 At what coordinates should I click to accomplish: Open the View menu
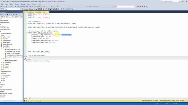[6, 4]
